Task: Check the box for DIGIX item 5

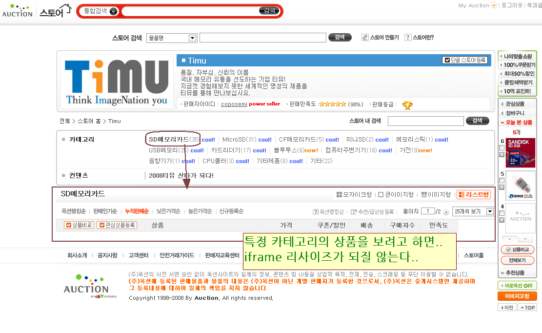Action: (x=502, y=181)
